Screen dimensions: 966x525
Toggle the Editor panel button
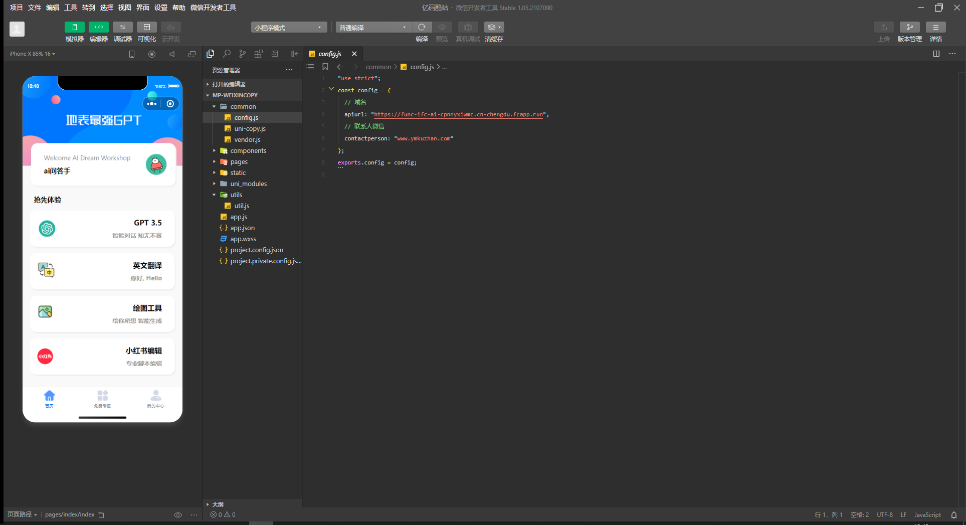click(x=98, y=28)
